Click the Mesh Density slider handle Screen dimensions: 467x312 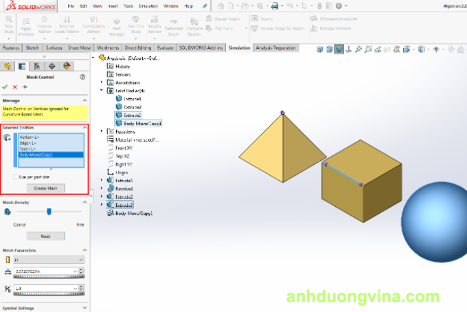[x=49, y=212]
